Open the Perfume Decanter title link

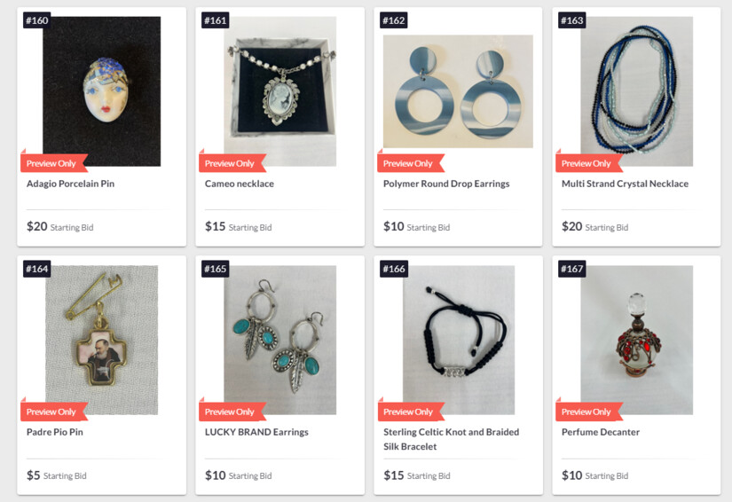tap(601, 432)
